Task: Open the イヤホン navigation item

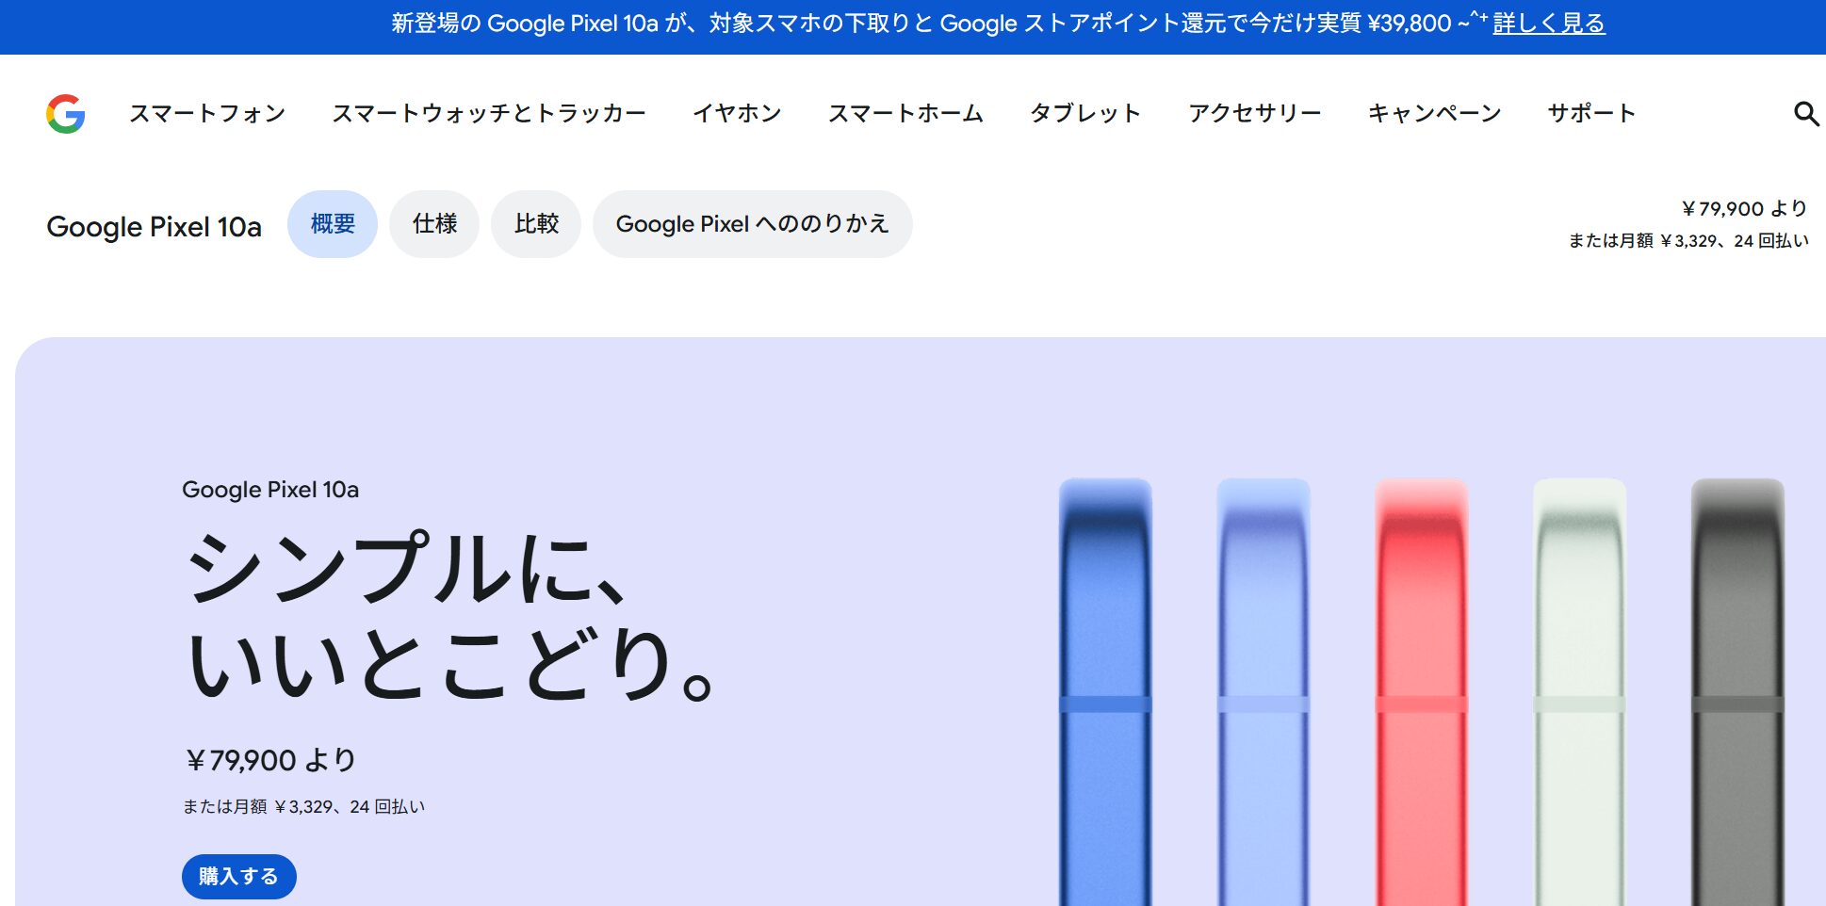Action: coord(737,114)
